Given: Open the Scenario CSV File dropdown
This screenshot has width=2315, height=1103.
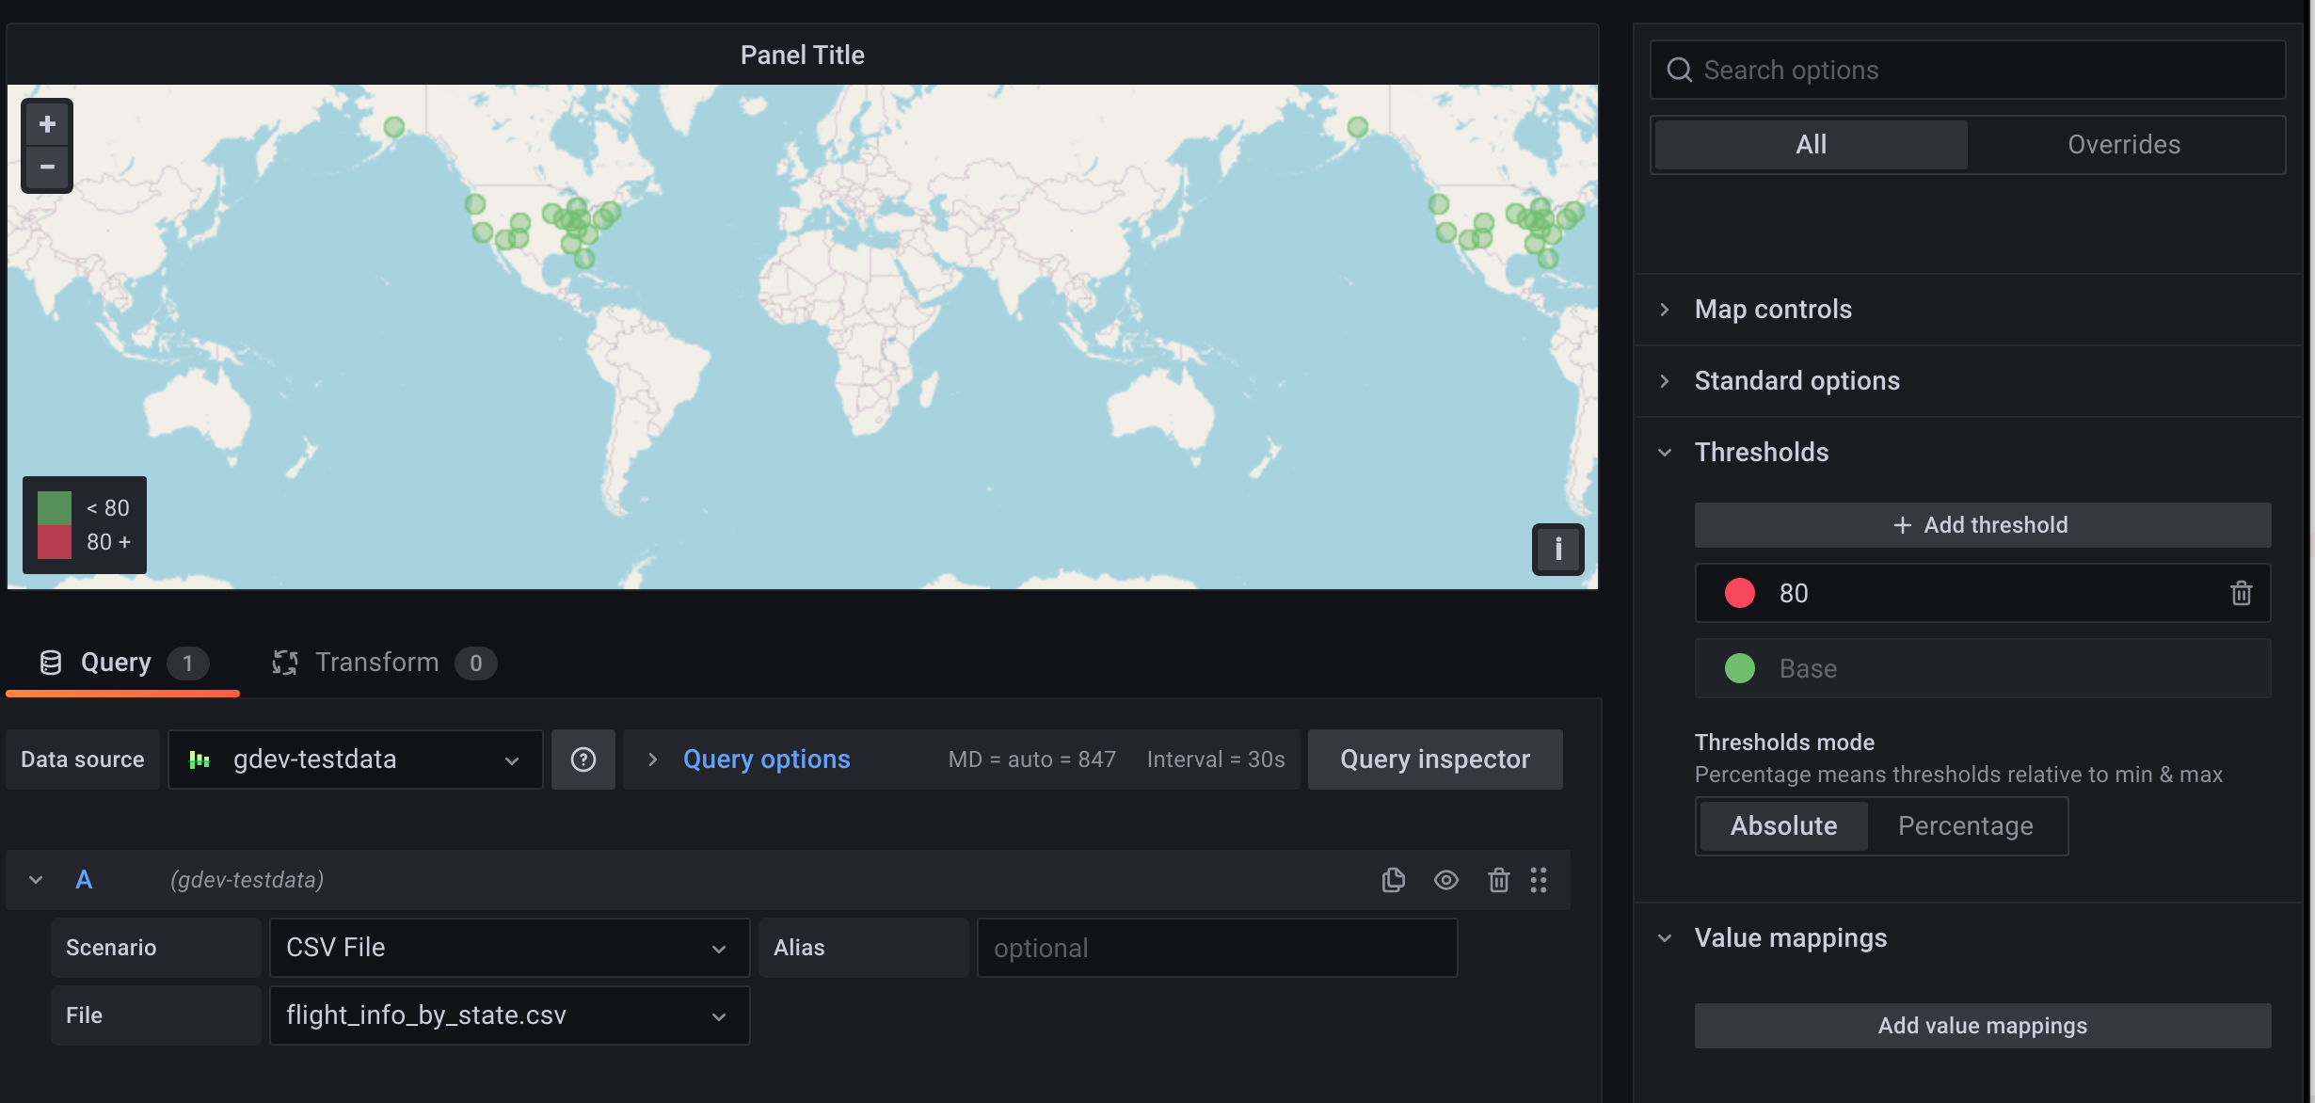Looking at the screenshot, I should (x=509, y=948).
